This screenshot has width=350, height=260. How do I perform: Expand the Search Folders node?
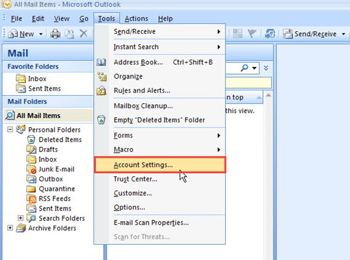[21, 218]
